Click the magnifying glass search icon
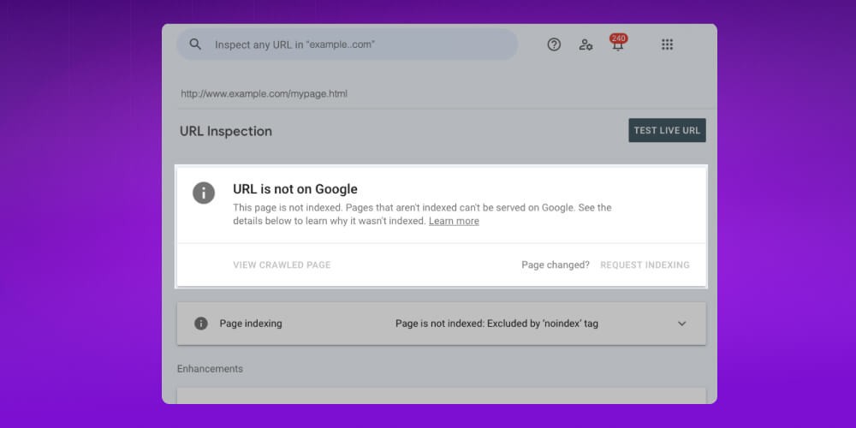The height and width of the screenshot is (428, 856). tap(195, 45)
